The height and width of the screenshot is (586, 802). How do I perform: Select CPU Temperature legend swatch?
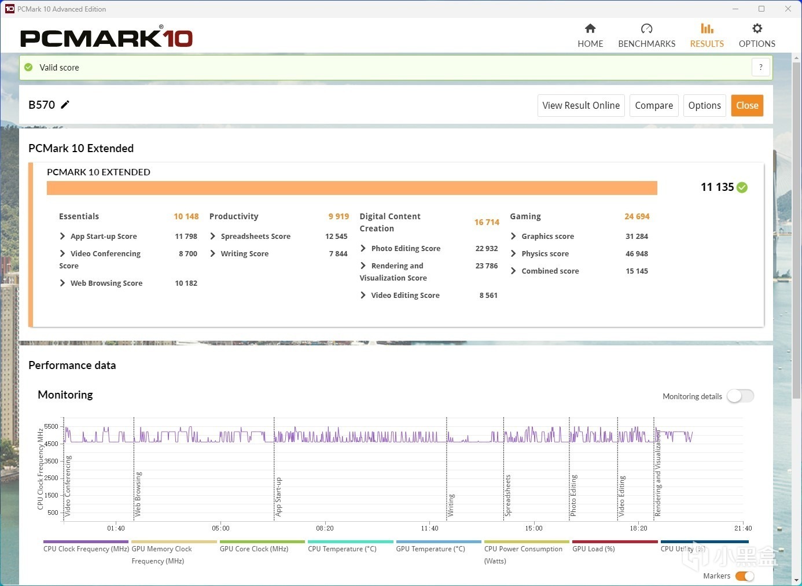351,542
